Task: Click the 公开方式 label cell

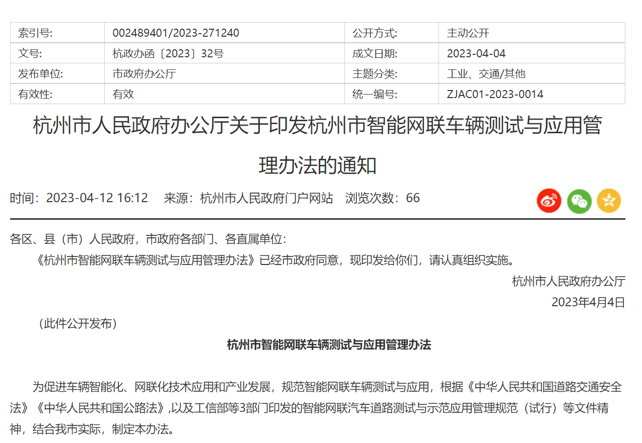Action: pyautogui.click(x=392, y=33)
